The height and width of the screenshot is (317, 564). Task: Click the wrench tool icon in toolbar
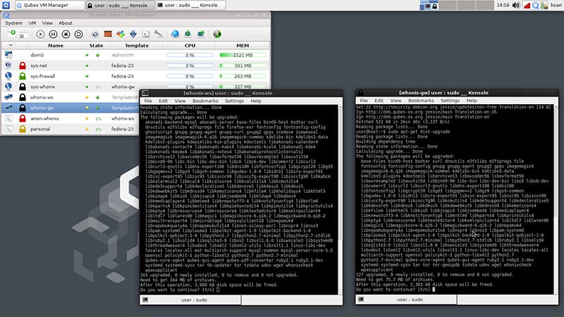tap(158, 34)
